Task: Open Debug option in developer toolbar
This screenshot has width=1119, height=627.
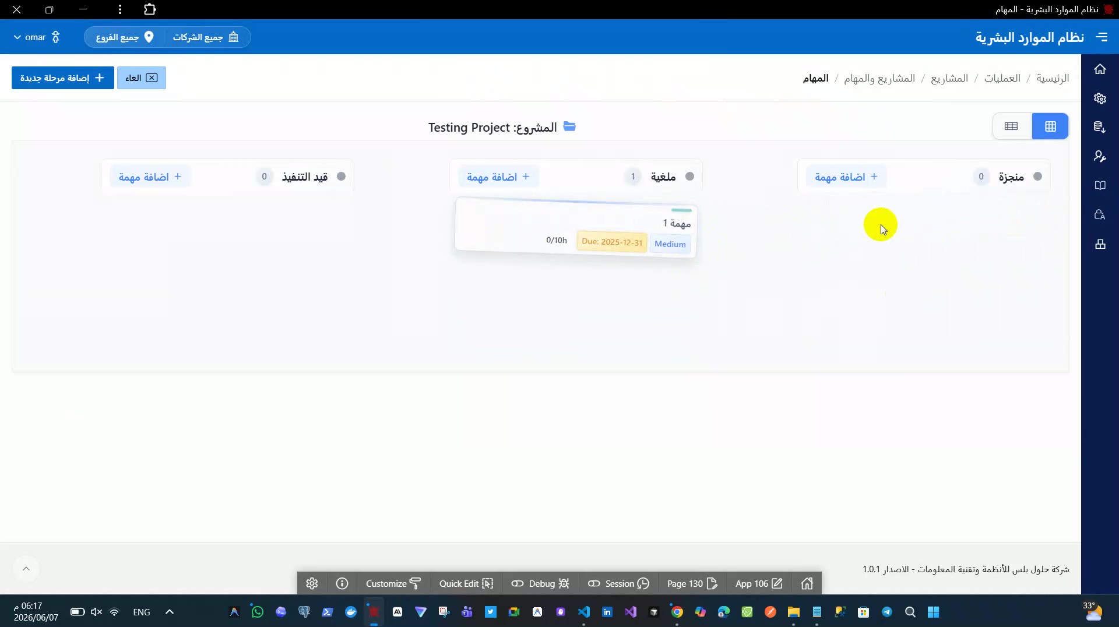Action: [x=540, y=583]
